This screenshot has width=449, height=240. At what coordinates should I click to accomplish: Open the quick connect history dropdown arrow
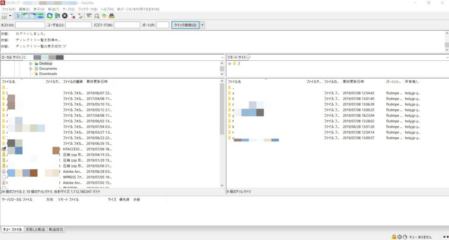[x=202, y=25]
